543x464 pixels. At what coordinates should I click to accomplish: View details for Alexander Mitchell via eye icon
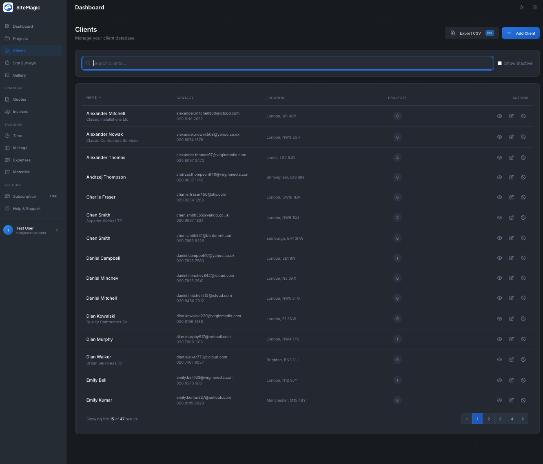[499, 116]
